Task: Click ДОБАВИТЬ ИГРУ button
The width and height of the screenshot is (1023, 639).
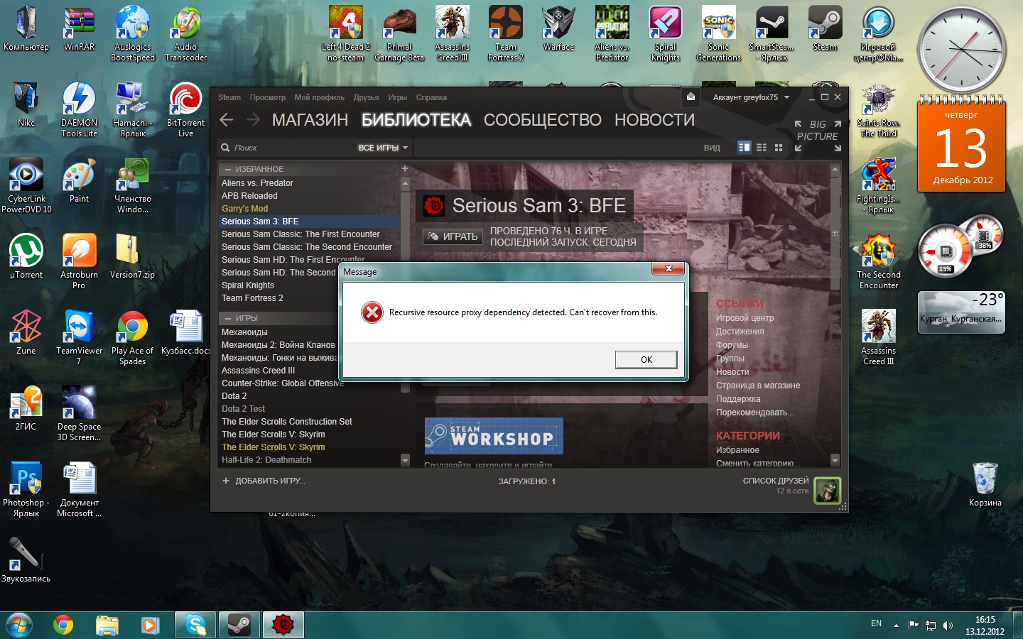Action: tap(264, 481)
